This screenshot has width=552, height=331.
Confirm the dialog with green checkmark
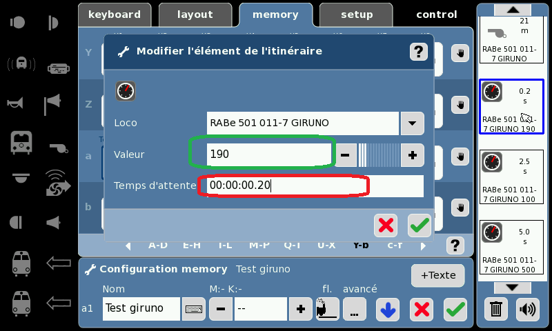[419, 225]
